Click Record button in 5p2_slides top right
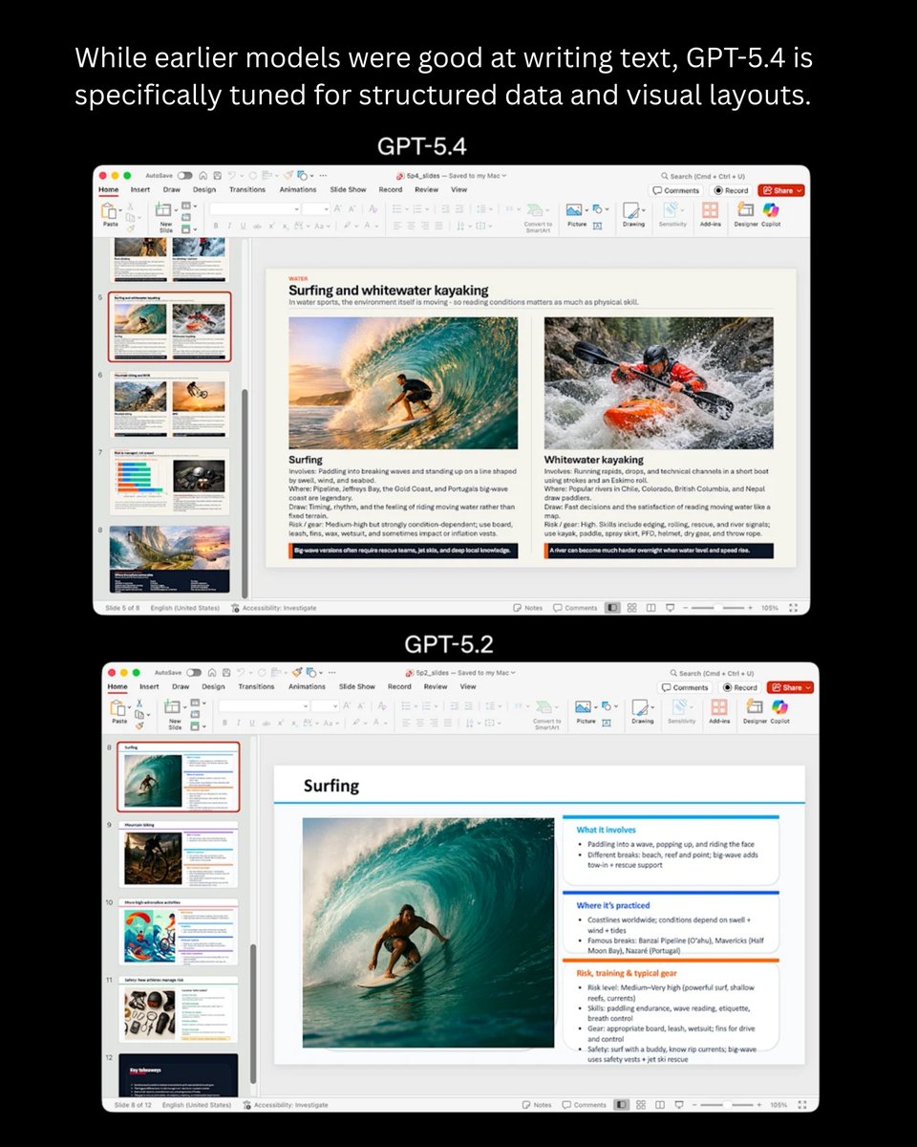 [x=741, y=687]
